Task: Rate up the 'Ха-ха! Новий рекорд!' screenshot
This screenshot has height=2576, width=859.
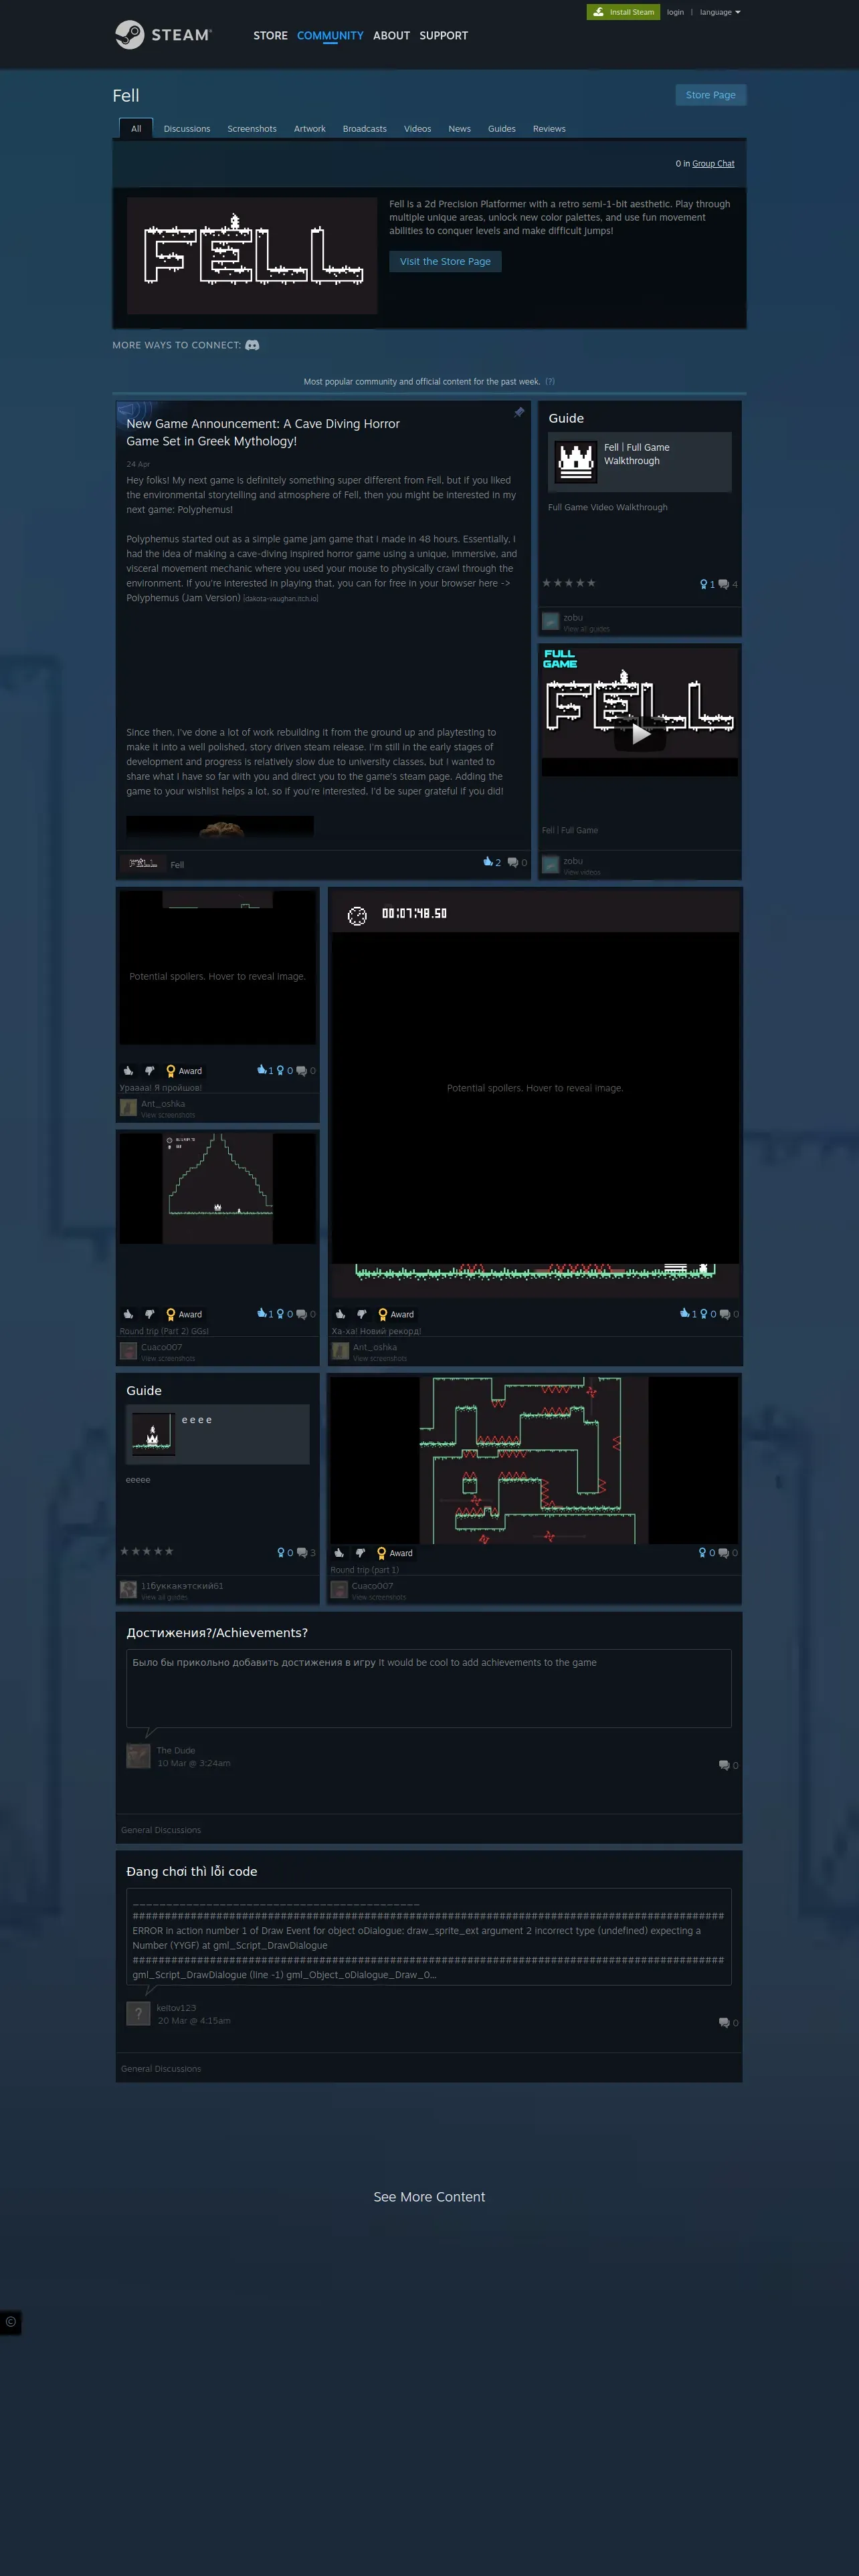Action: pos(340,1314)
